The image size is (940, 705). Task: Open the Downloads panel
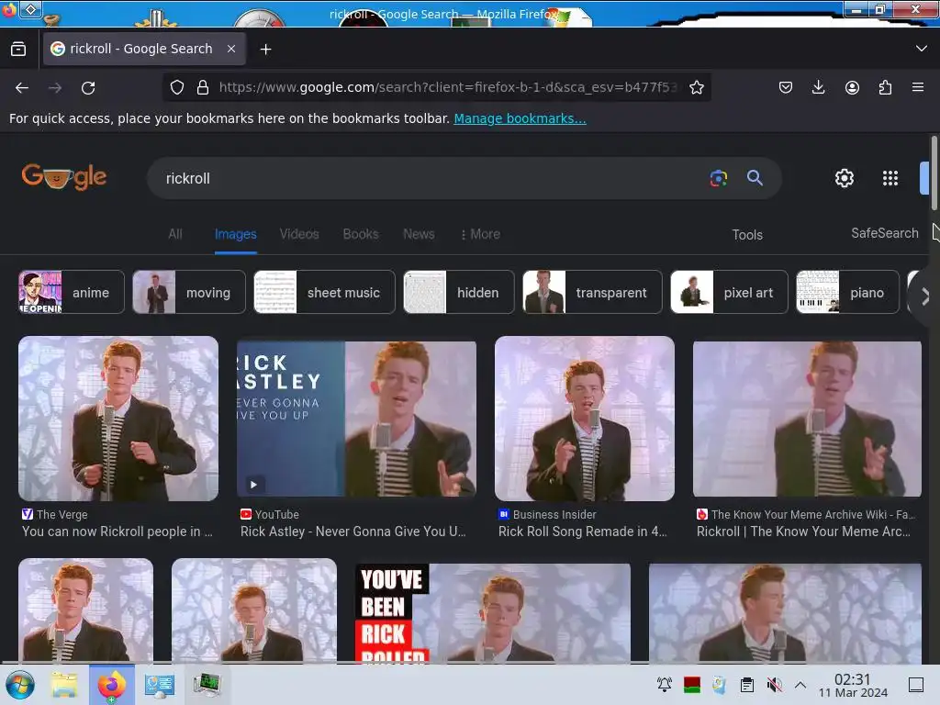coord(818,87)
